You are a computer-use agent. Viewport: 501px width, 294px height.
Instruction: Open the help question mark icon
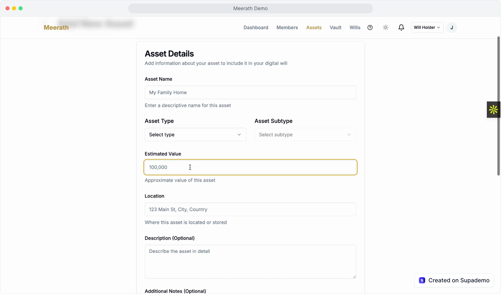(370, 27)
